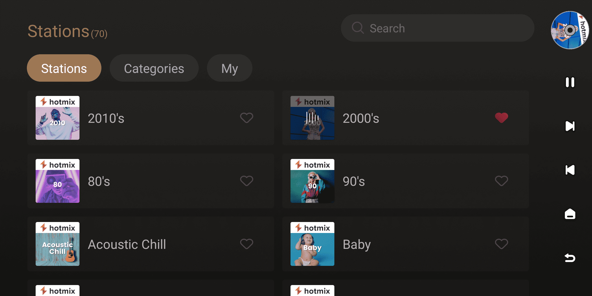This screenshot has height=296, width=592.
Task: Play the Acoustic Chill station
Action: 127,244
